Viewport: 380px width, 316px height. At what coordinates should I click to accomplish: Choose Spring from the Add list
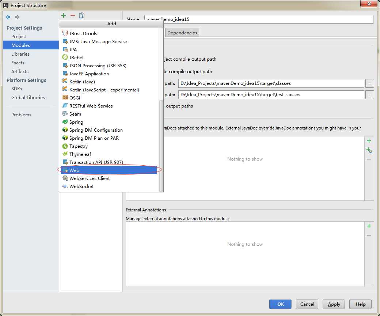click(109, 122)
